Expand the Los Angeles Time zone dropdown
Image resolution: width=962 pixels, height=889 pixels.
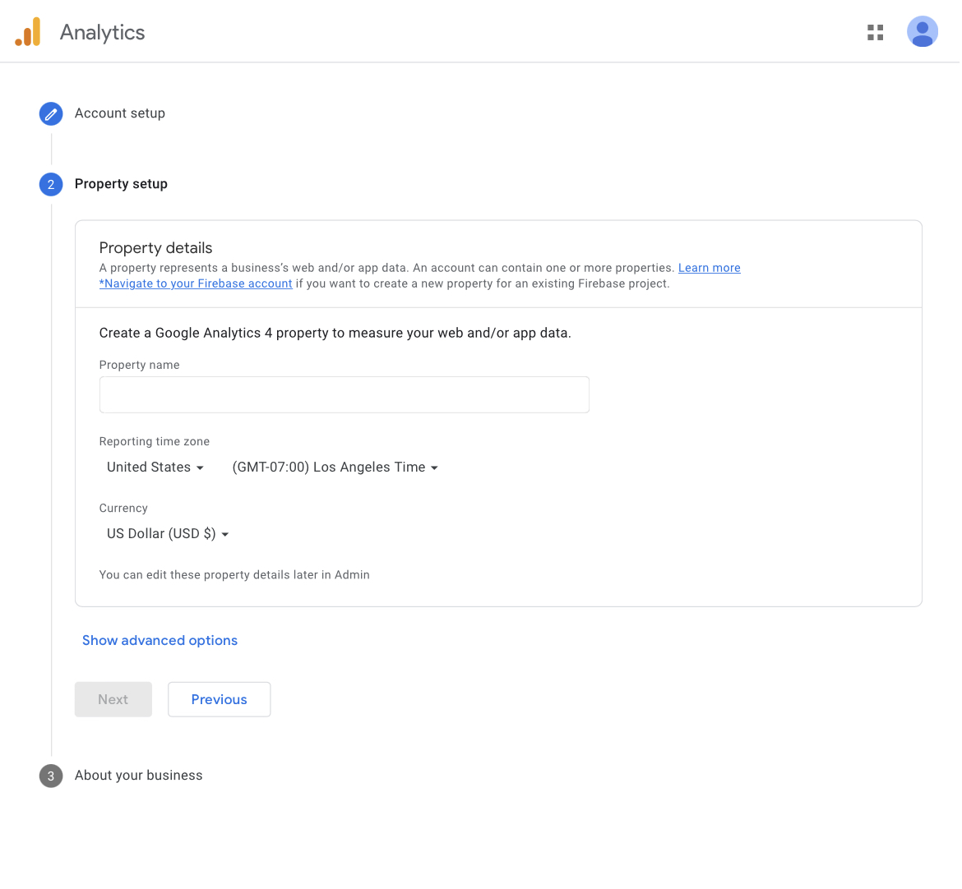pyautogui.click(x=335, y=468)
